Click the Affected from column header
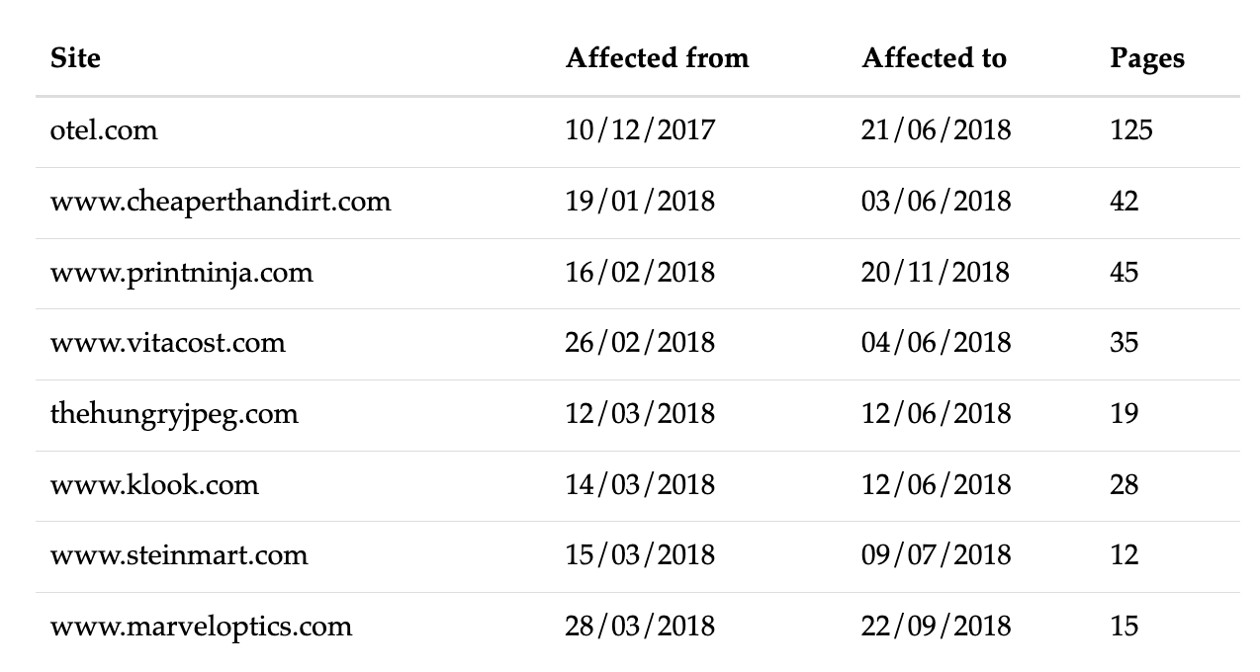1260x672 pixels. [657, 58]
